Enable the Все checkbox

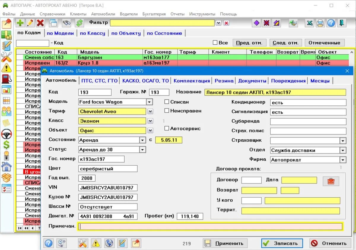pyautogui.click(x=215, y=43)
